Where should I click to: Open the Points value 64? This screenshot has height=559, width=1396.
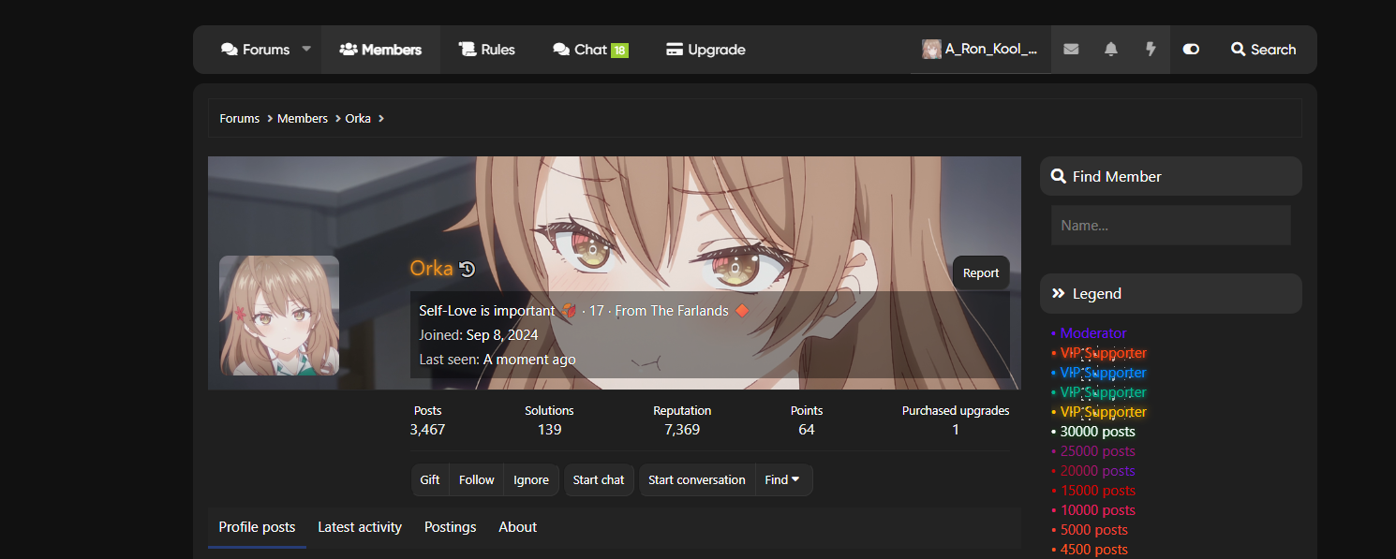point(807,430)
